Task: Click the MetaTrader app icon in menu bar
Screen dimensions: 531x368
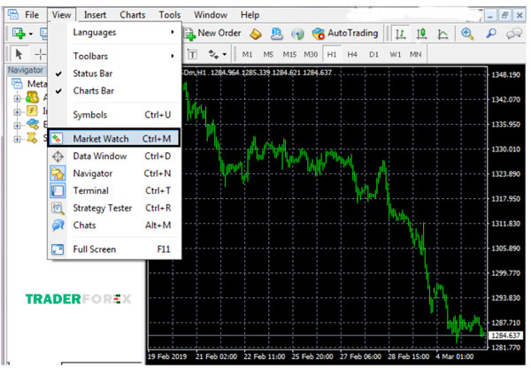Action: point(13,14)
